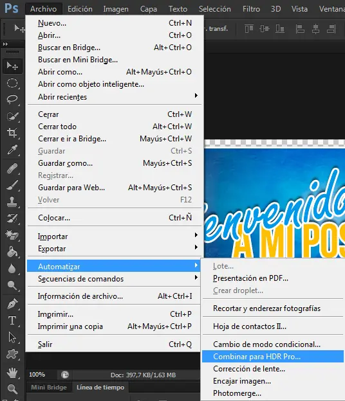This screenshot has height=401, width=345.
Task: Select the Move tool in toolbox
Action: (x=12, y=66)
